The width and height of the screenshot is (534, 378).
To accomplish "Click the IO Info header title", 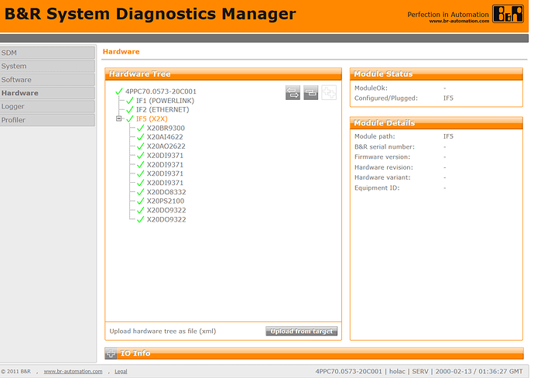I will [x=135, y=353].
